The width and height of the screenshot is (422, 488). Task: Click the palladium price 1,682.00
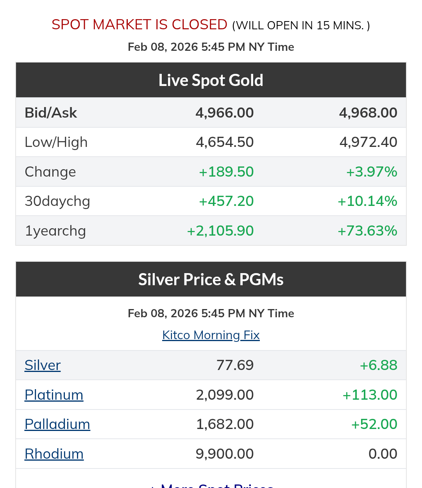[x=225, y=424]
